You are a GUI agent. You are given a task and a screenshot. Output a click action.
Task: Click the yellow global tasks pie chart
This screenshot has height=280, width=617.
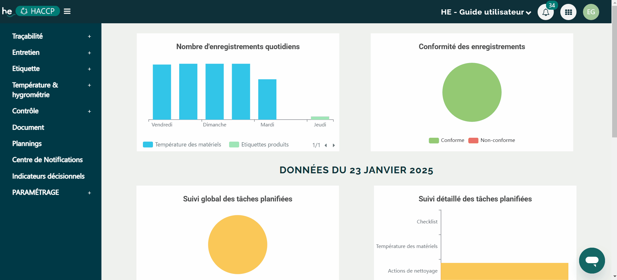(238, 244)
